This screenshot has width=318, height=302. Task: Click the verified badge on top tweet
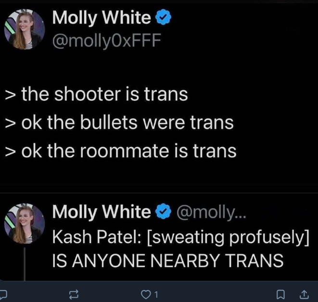(163, 17)
